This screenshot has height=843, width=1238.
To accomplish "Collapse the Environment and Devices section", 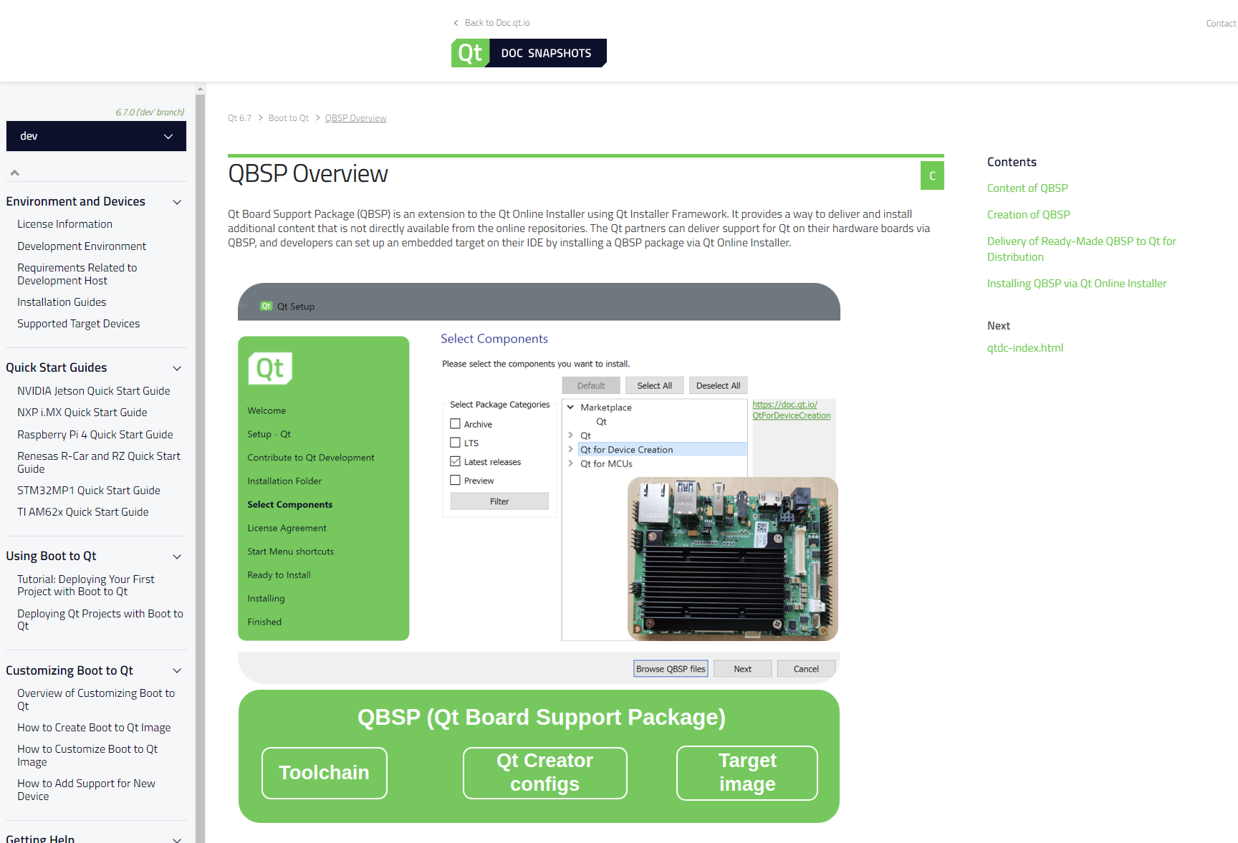I will [177, 202].
